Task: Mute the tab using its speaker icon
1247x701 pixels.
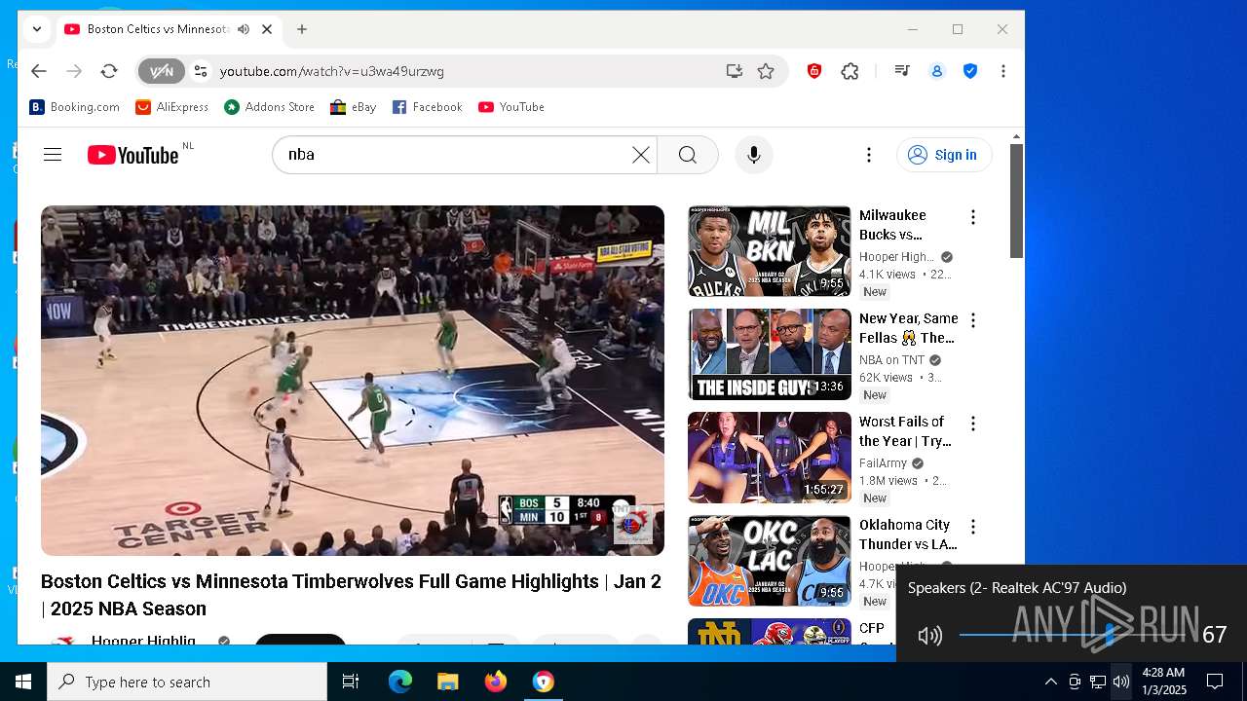Action: 244,29
